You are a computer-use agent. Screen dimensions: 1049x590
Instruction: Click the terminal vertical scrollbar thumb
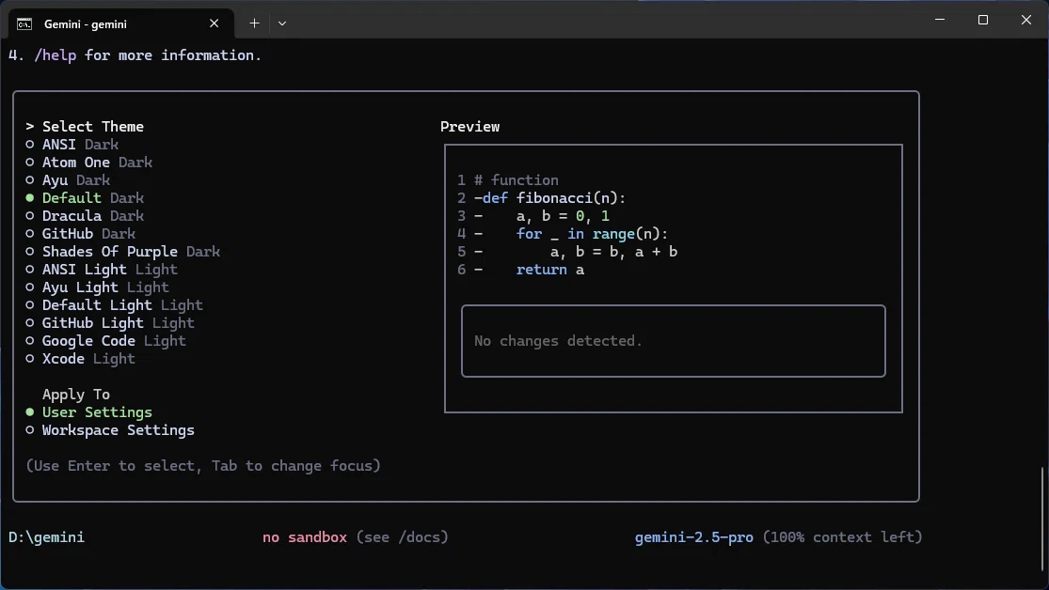tap(1042, 521)
